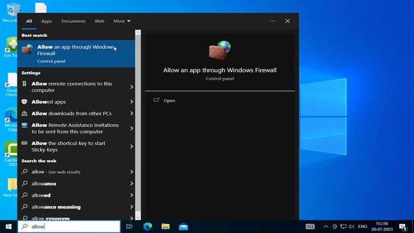This screenshot has height=233, width=414.
Task: Expand Remote Assistance invitations chevron
Action: click(x=131, y=128)
